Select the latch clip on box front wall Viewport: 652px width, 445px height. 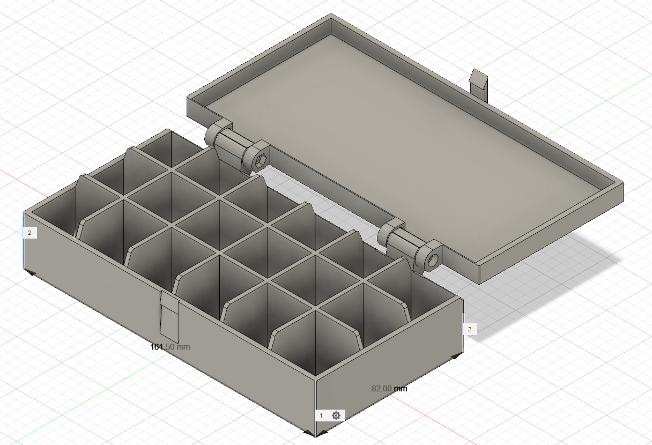click(x=169, y=317)
